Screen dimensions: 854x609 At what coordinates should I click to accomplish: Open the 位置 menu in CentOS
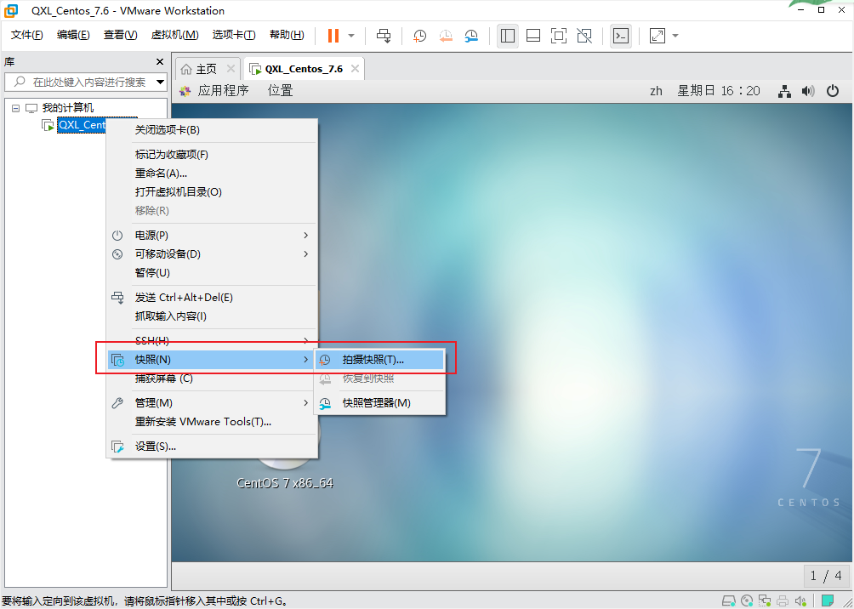(x=281, y=90)
